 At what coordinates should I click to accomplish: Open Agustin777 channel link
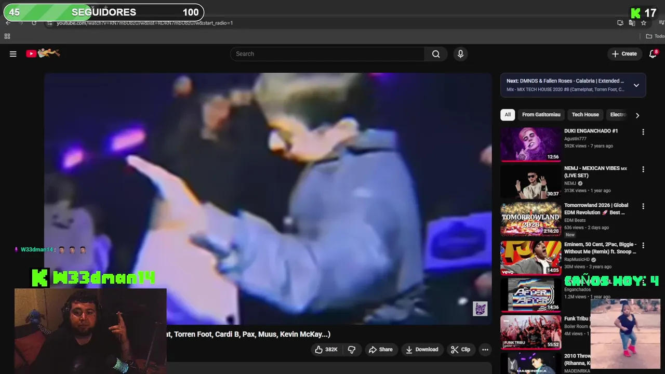coord(575,139)
